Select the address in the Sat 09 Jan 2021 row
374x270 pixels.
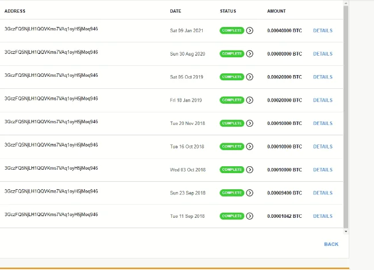(51, 29)
